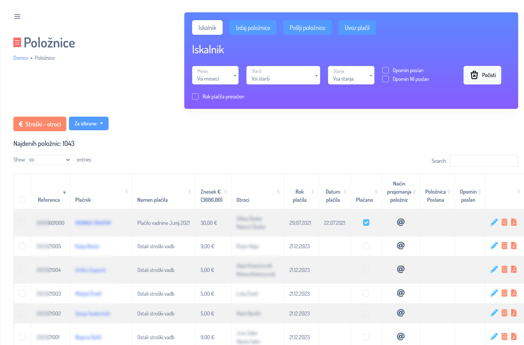
Task: Enable the Opomin poslan checkbox
Action: [386, 70]
